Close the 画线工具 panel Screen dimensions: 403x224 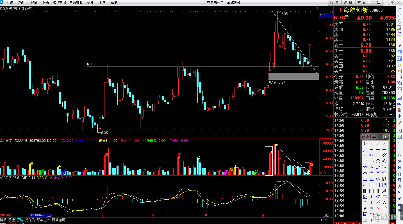point(386,137)
